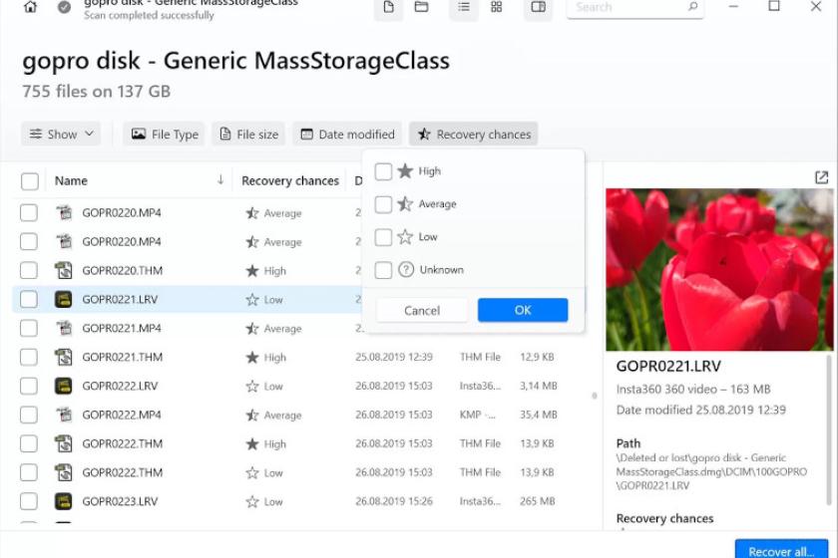Click the Recovery chances heading in details panel
Viewport: 838px width, 558px height.
pyautogui.click(x=664, y=518)
